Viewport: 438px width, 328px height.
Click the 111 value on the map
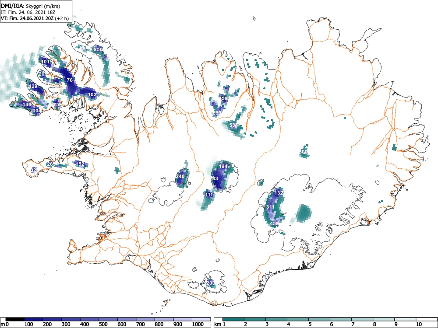click(x=209, y=195)
